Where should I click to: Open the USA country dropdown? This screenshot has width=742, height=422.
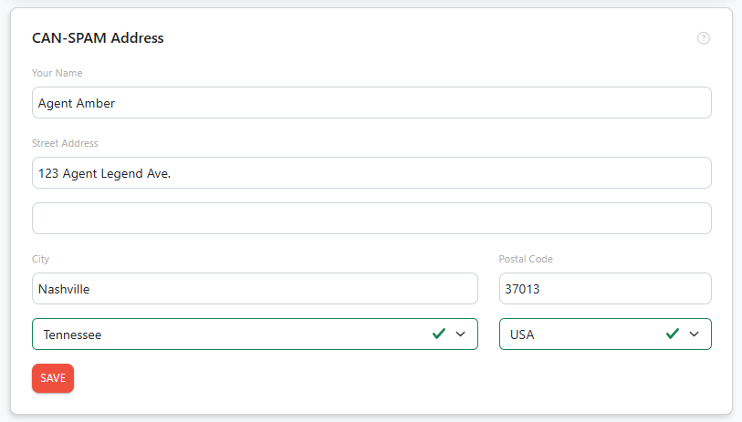click(x=605, y=335)
